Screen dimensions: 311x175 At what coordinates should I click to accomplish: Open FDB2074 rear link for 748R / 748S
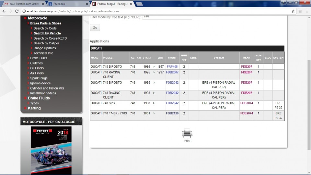[x=247, y=113]
